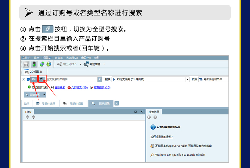250x168 pixels.
Task: Click the 如何提高您的搜索 help link
Action: point(161,137)
